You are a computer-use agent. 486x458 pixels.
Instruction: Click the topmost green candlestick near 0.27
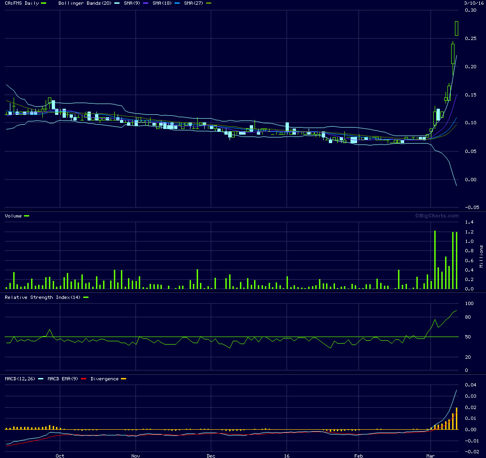tap(456, 29)
